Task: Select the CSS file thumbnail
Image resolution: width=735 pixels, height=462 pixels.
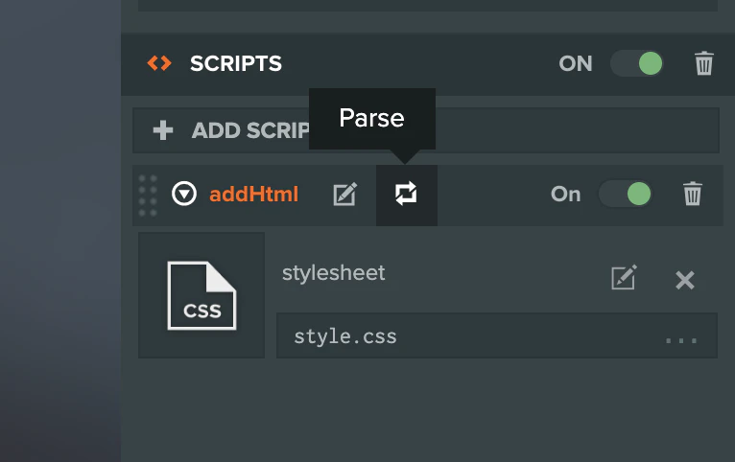Action: (x=202, y=295)
